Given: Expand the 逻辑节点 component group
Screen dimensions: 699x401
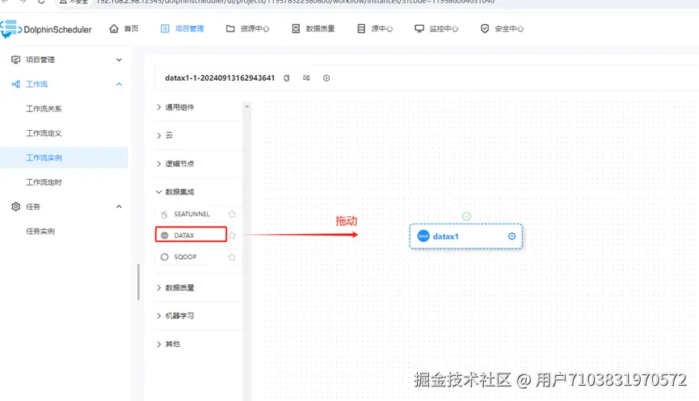Looking at the screenshot, I should [175, 164].
